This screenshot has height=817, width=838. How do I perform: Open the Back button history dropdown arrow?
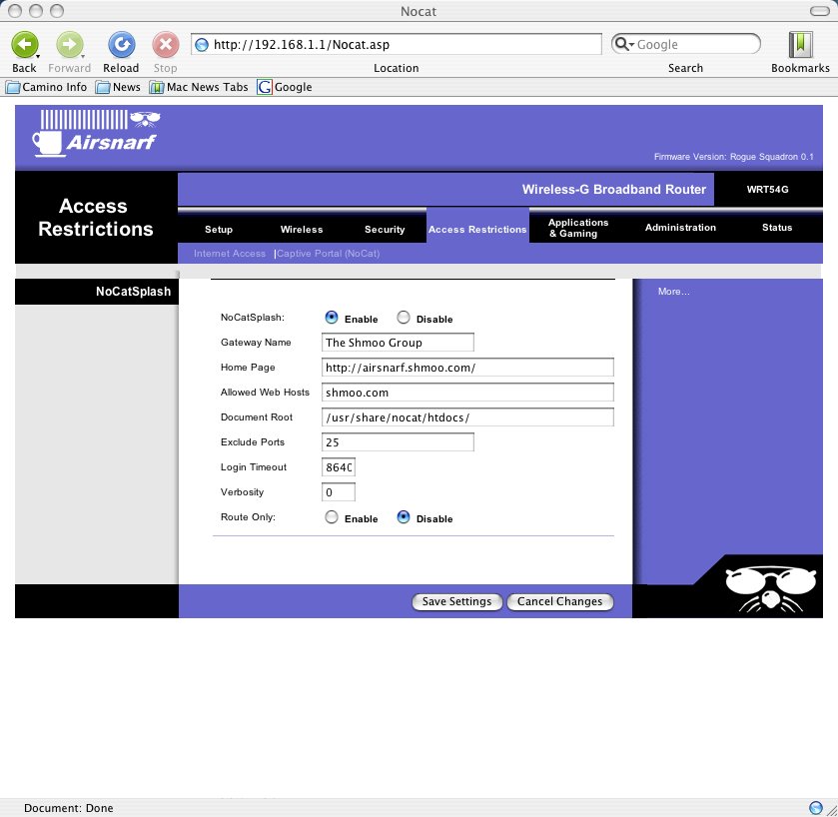pyautogui.click(x=38, y=56)
